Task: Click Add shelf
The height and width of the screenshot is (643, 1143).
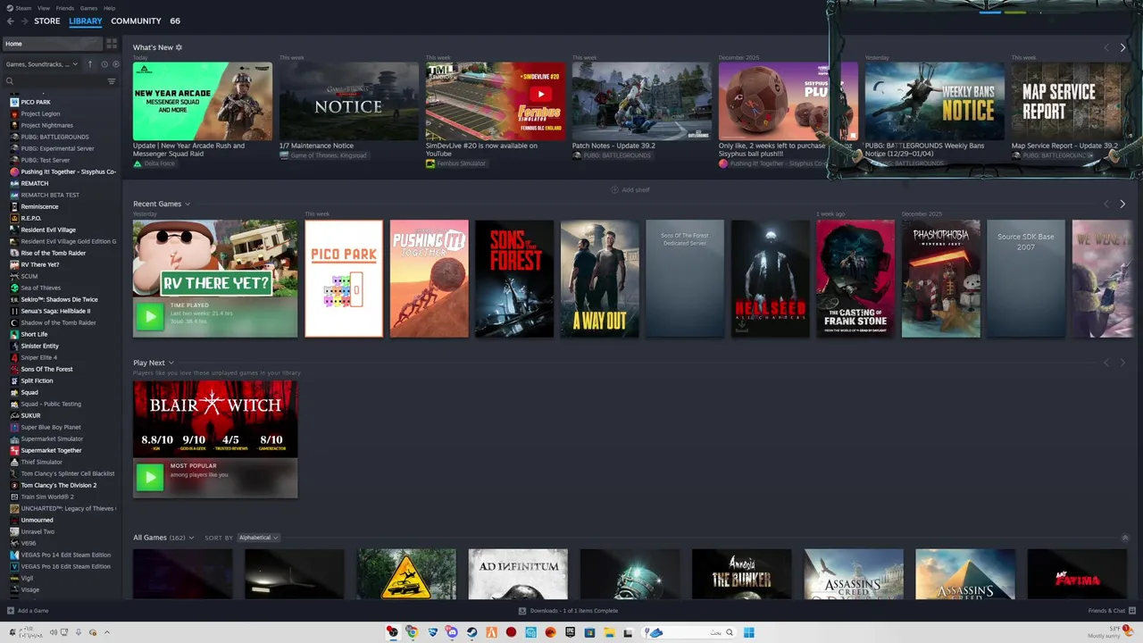Action: pos(630,189)
